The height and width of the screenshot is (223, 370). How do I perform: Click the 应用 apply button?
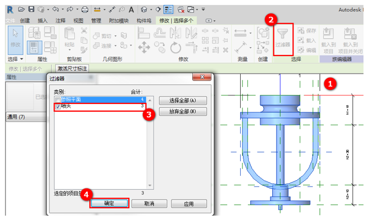click(x=189, y=204)
